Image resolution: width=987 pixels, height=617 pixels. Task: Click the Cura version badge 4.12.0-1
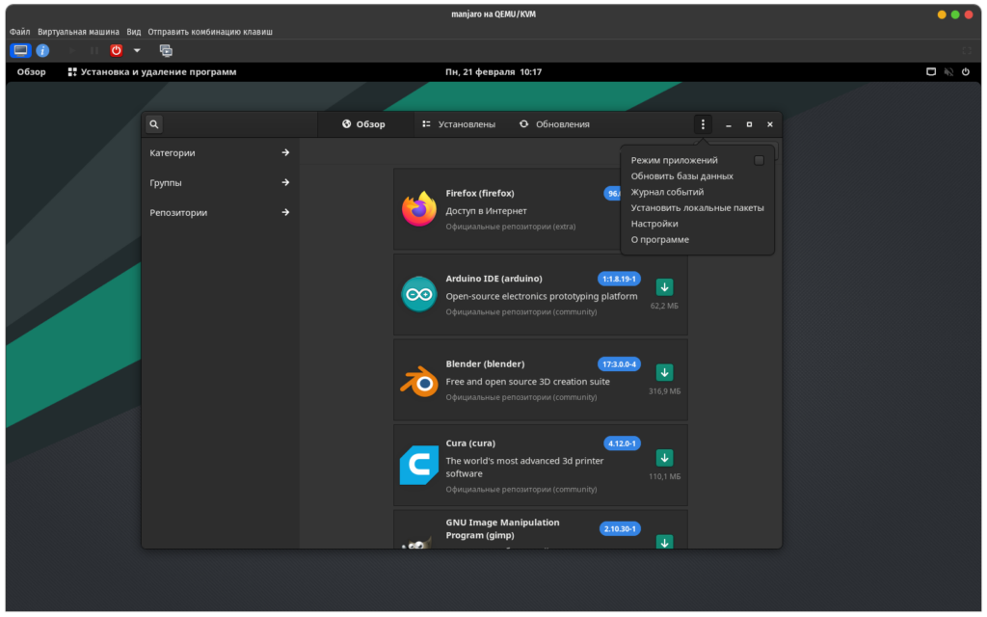click(x=622, y=443)
